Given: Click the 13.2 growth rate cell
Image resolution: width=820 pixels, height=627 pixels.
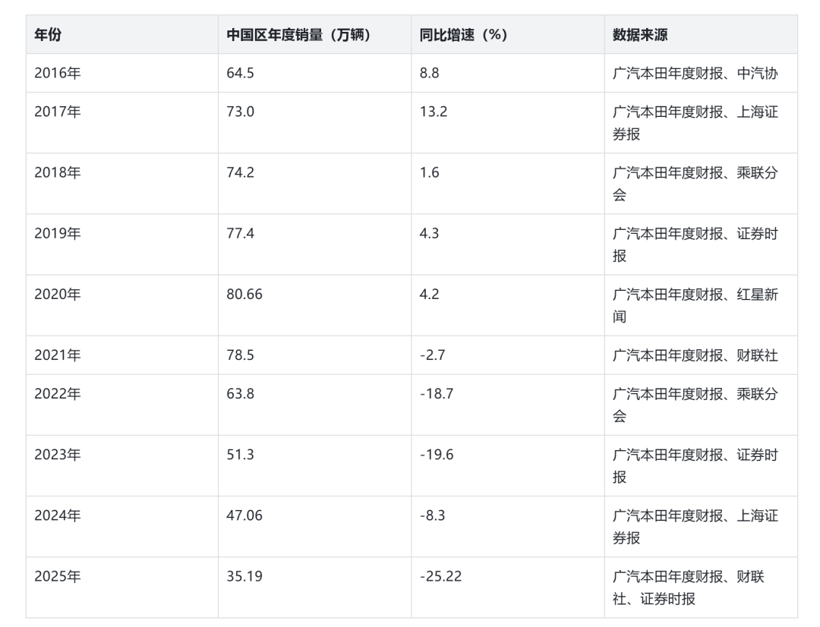Looking at the screenshot, I should pos(434,112).
